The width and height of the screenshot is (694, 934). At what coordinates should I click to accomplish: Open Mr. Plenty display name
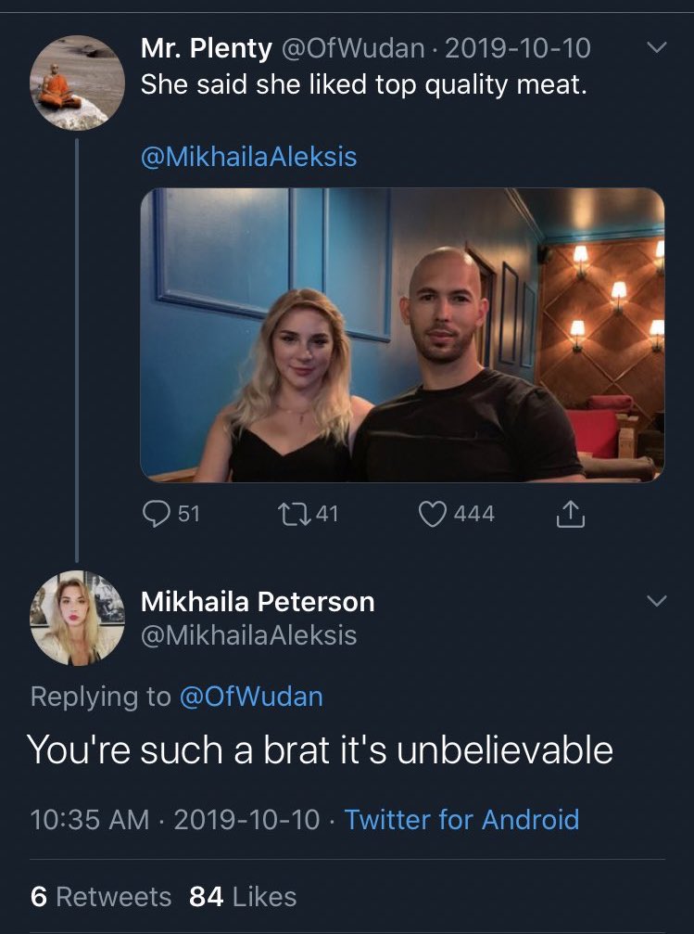(x=207, y=48)
